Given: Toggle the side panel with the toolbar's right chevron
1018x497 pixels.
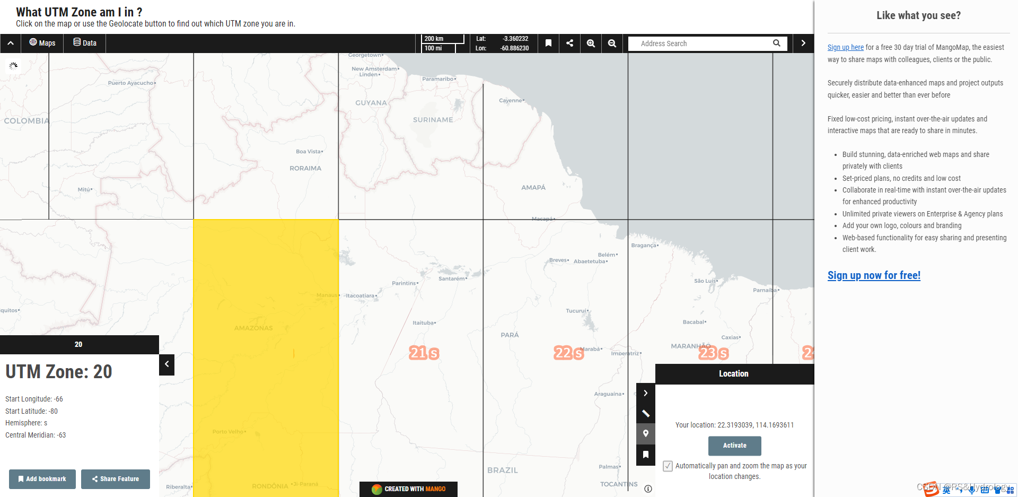Looking at the screenshot, I should [x=803, y=43].
